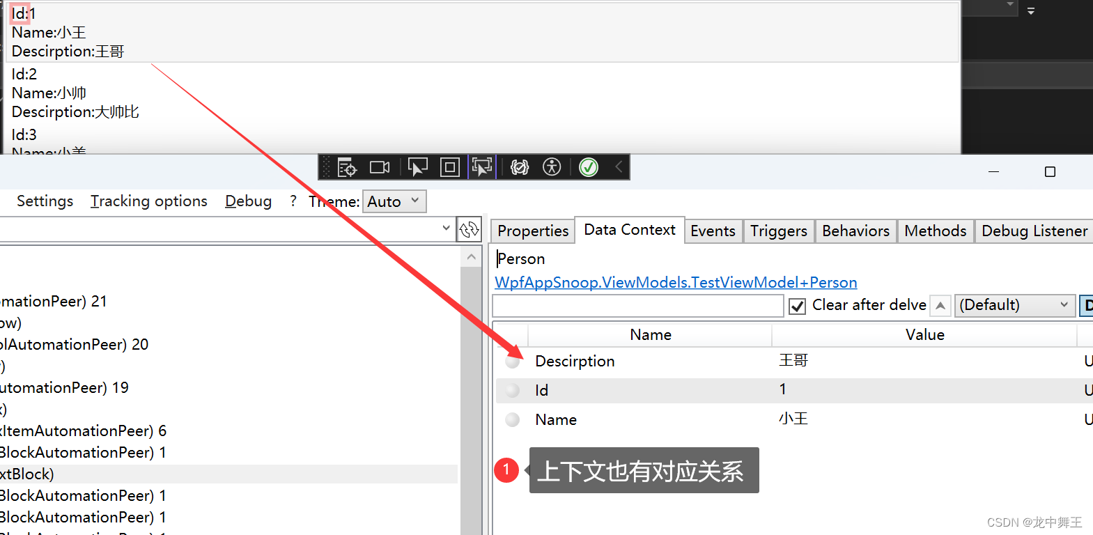Click the debug toolbar drag grip

click(327, 167)
